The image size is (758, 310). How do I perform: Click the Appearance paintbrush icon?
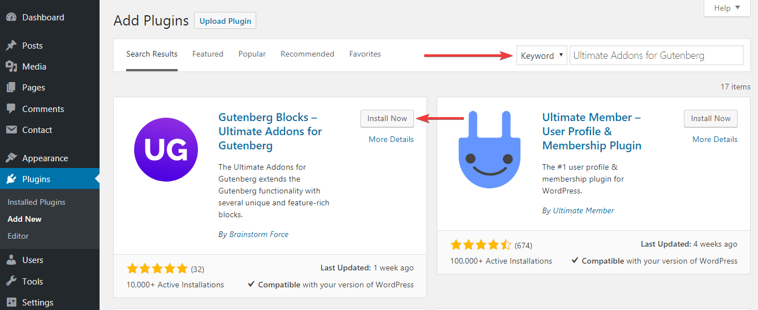11,158
